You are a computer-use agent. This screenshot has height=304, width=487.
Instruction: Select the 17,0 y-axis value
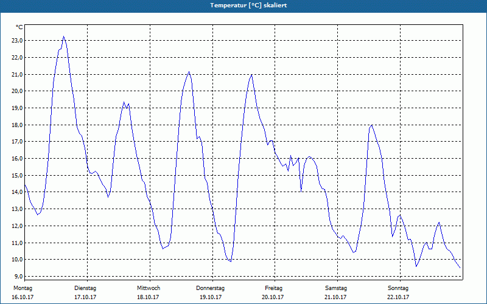(16, 142)
